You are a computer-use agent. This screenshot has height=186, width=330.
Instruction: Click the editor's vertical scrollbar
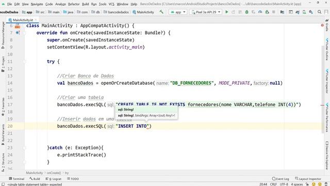323,89
